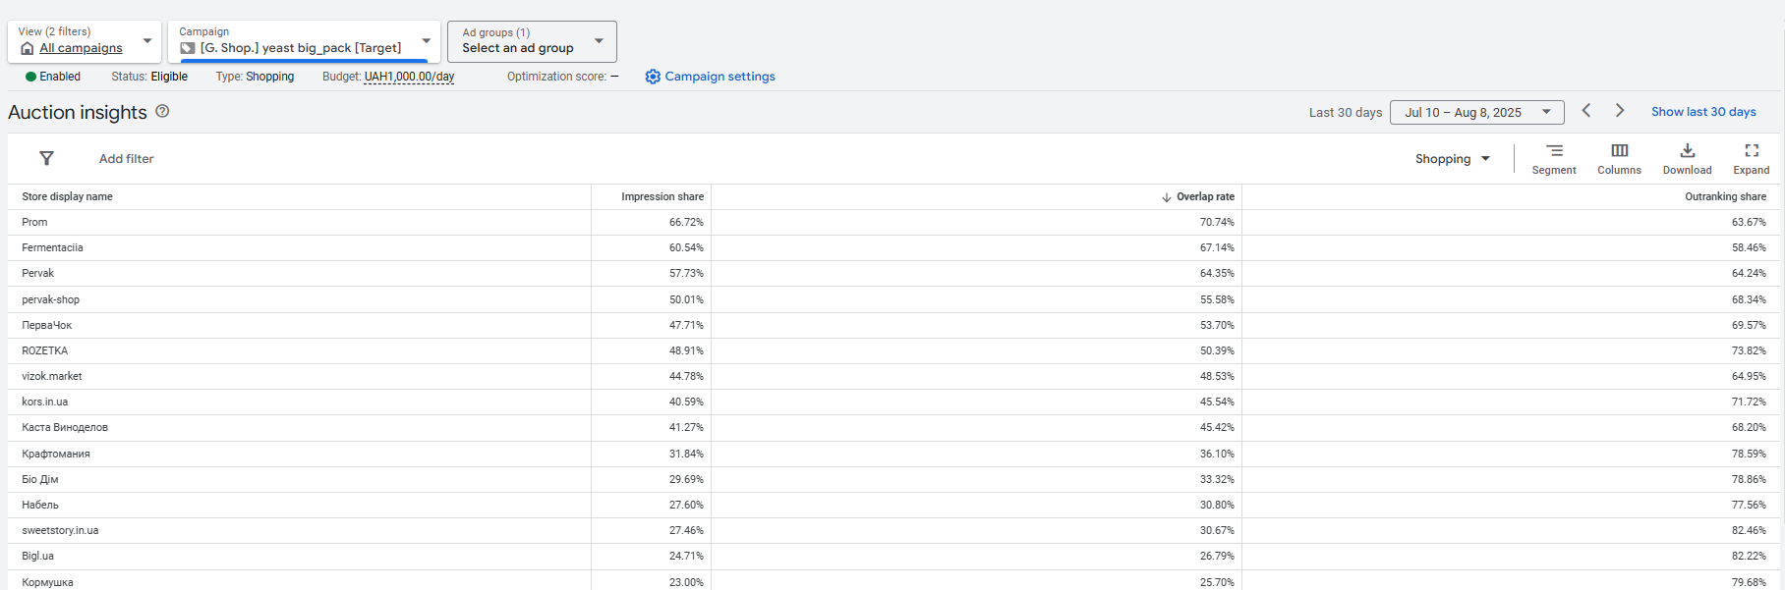This screenshot has width=1785, height=590.
Task: Click the filter funnel icon
Action: click(46, 158)
